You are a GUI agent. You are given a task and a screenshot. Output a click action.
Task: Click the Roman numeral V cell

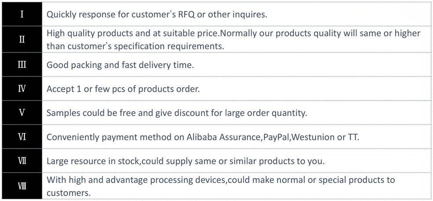(x=22, y=112)
